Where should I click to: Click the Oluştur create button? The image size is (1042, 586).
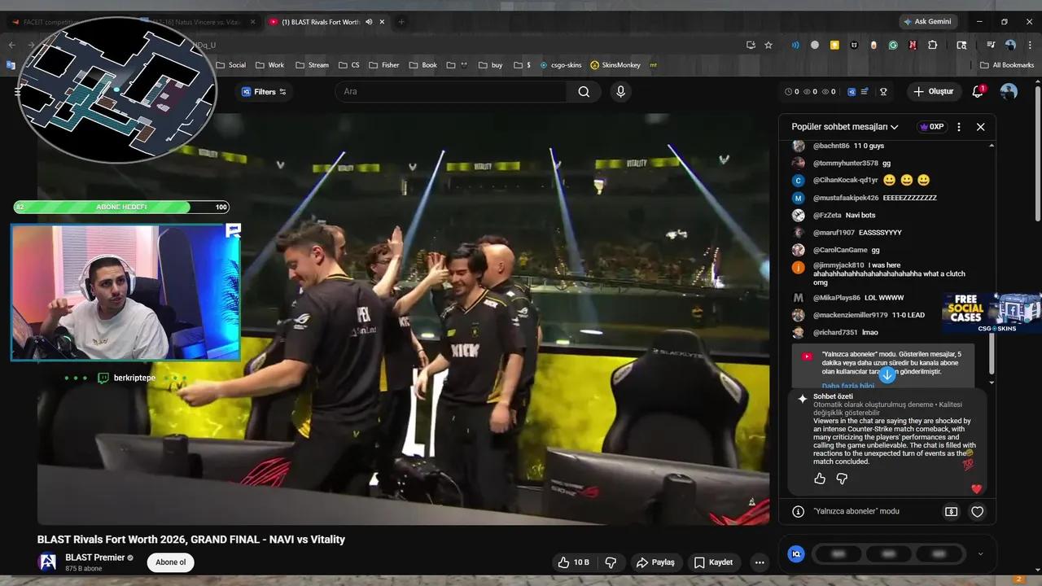pos(933,92)
